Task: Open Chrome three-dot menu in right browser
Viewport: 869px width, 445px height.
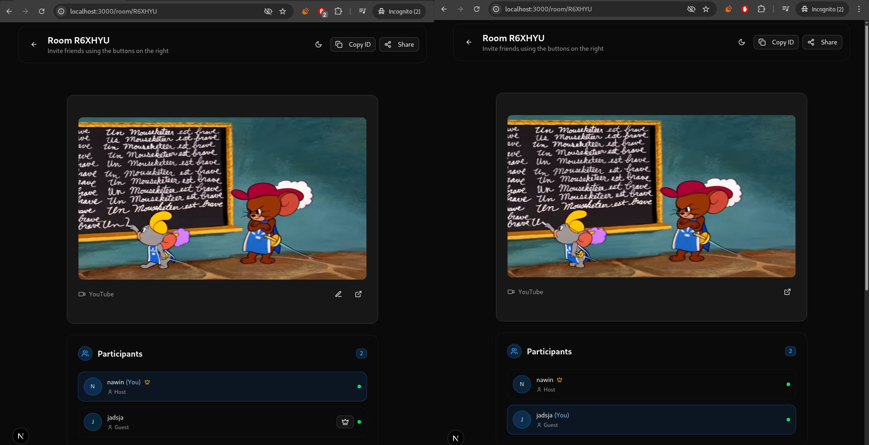Action: 859,9
